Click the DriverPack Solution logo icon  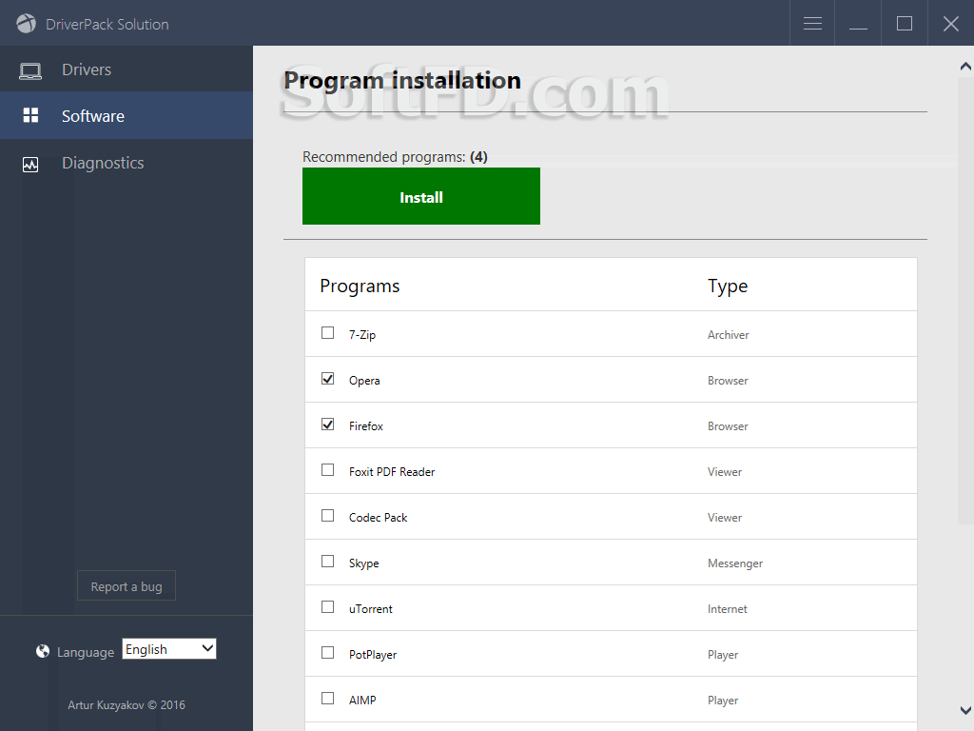[x=26, y=24]
